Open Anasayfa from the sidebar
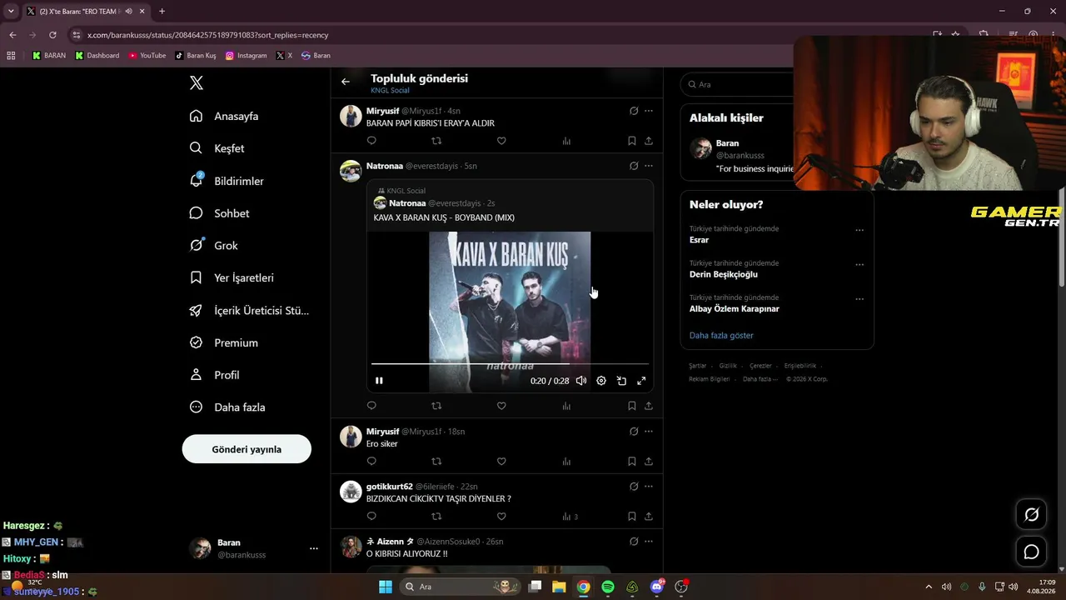 tap(224, 116)
